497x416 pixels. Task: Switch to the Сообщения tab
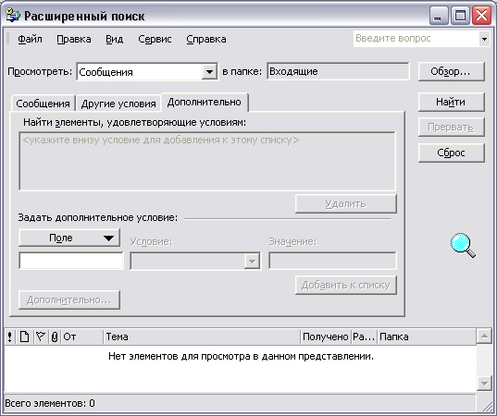43,104
